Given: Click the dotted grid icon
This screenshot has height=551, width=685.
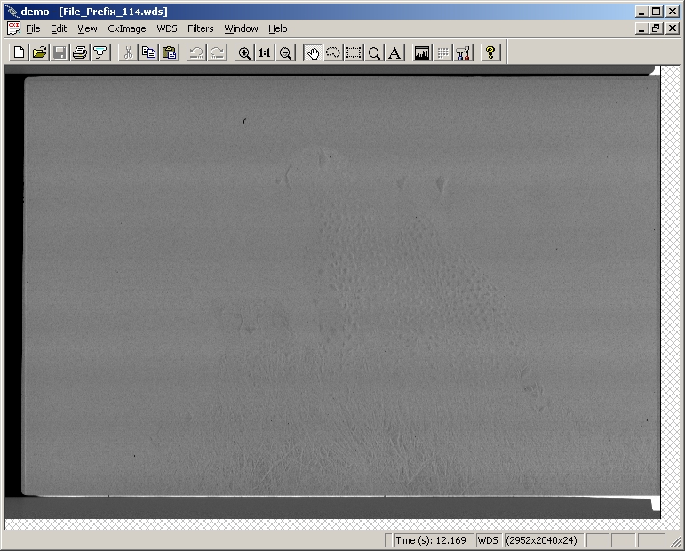Looking at the screenshot, I should click(442, 52).
